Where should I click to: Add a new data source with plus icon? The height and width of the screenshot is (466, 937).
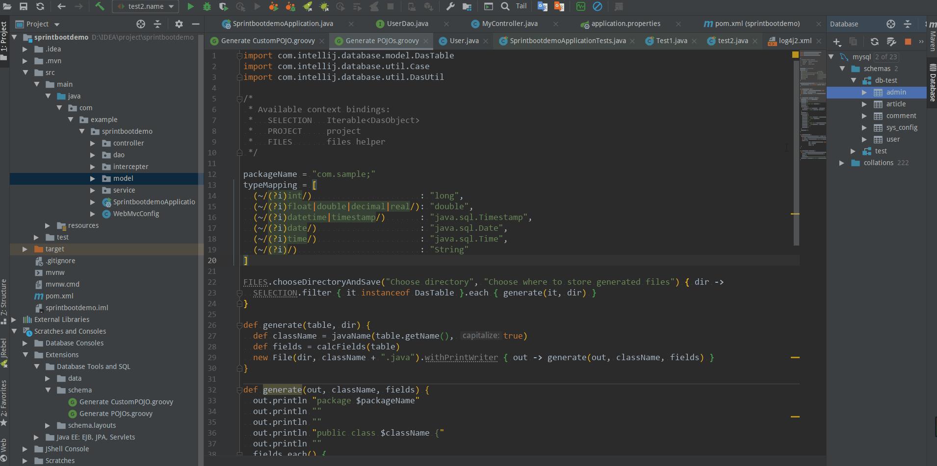click(837, 42)
